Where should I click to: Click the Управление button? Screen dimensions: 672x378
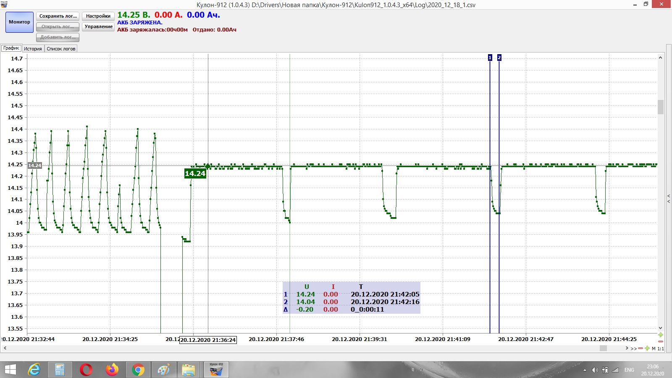pyautogui.click(x=98, y=26)
